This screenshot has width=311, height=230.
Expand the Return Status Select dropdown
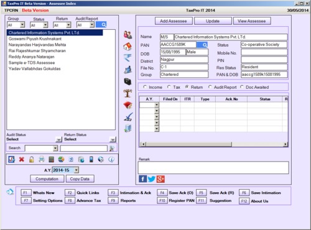[x=113, y=139]
